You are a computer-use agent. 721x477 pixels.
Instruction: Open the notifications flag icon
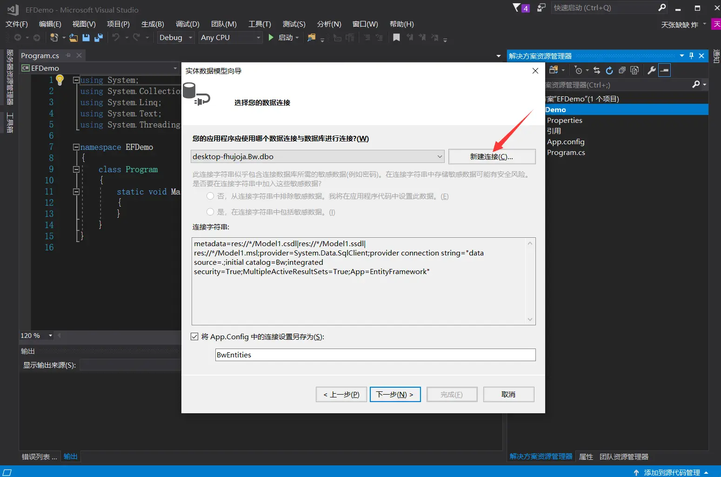click(x=517, y=7)
